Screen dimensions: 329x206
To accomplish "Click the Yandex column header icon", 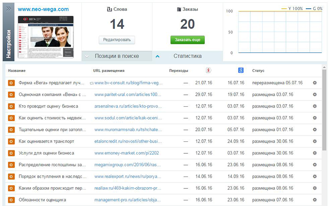I will coord(208,70).
